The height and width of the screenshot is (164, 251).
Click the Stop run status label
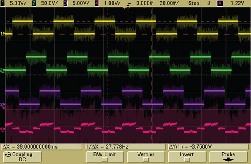(x=194, y=3)
